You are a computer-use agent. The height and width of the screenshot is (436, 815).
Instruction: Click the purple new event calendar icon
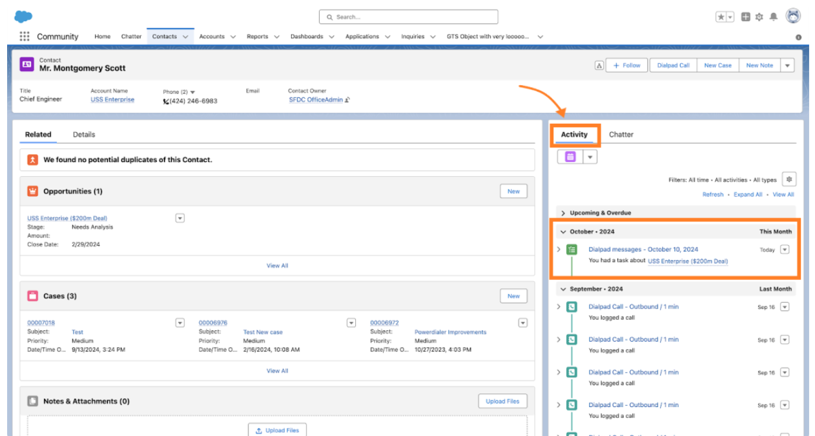point(570,157)
